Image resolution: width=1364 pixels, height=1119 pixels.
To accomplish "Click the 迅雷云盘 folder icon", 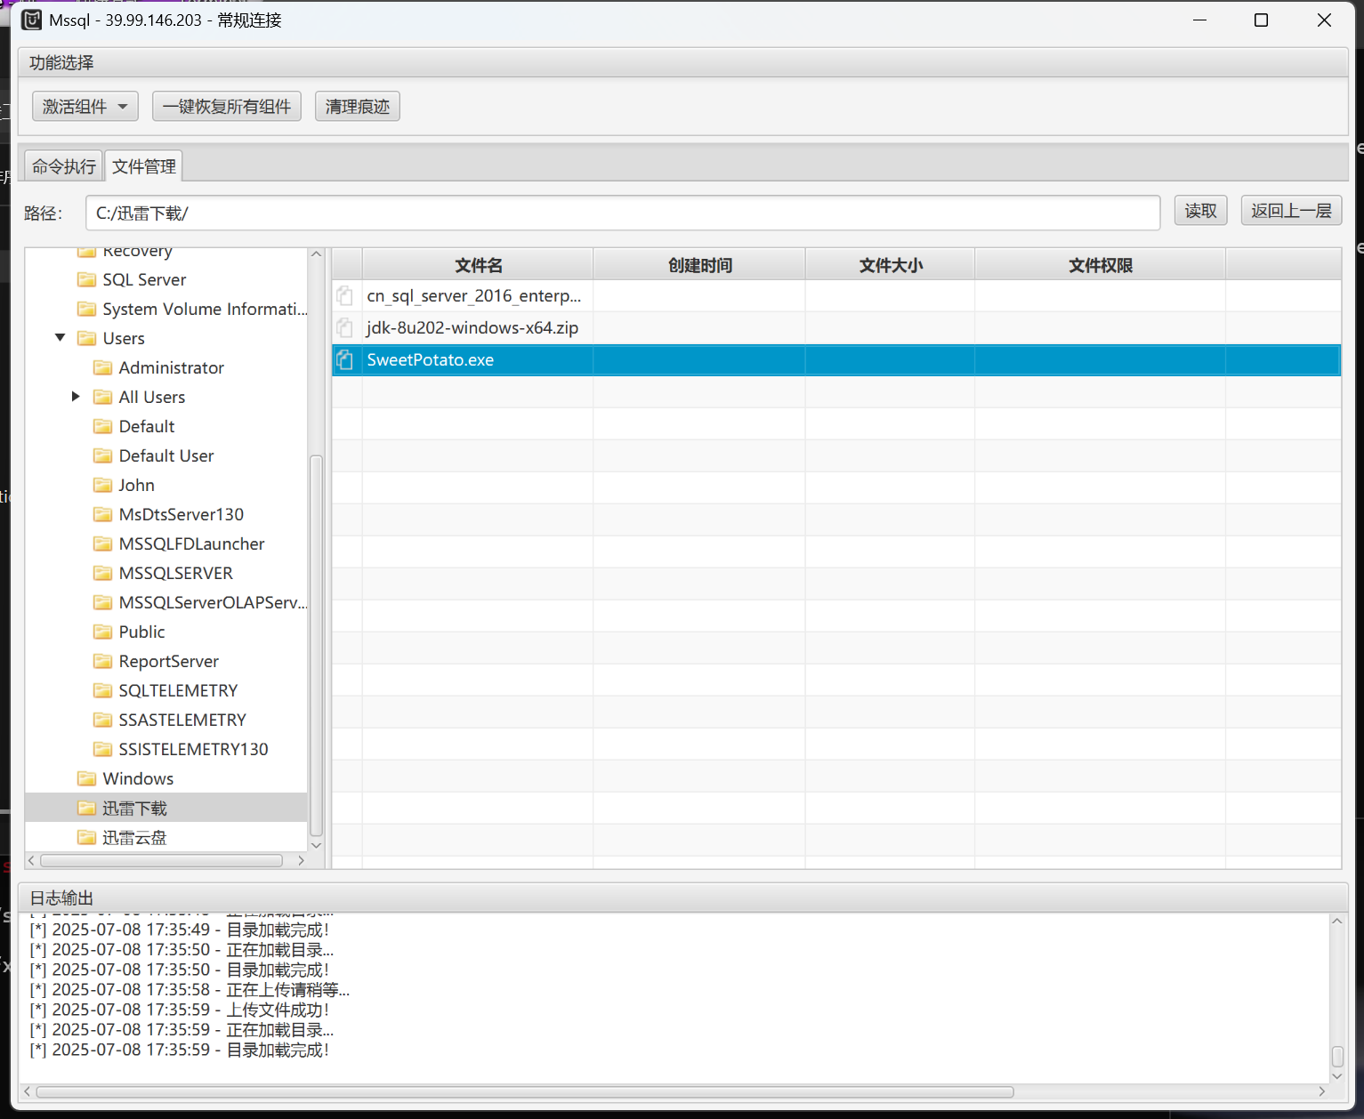I will 87,838.
